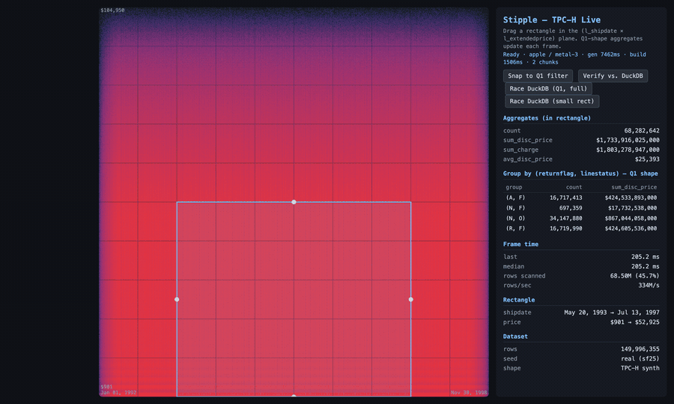Start Race DuckDB (Q1, full)

tap(548, 88)
